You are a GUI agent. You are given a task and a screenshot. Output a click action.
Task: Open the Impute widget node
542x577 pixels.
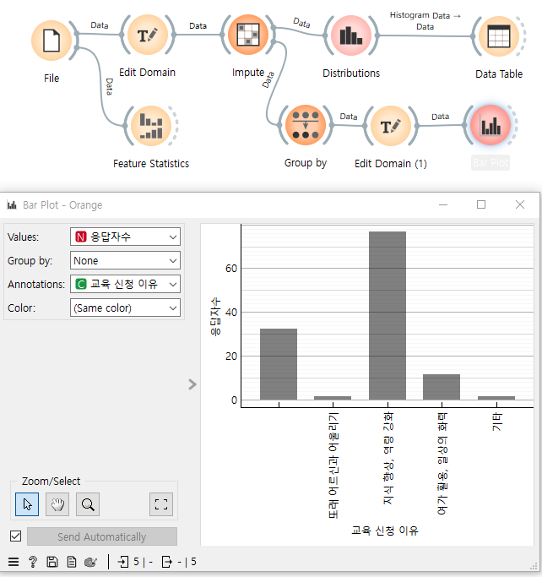(248, 38)
